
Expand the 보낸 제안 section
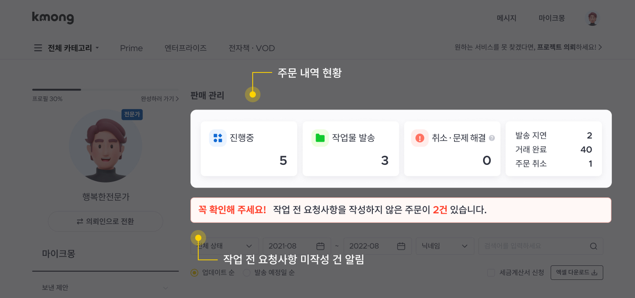coord(105,288)
